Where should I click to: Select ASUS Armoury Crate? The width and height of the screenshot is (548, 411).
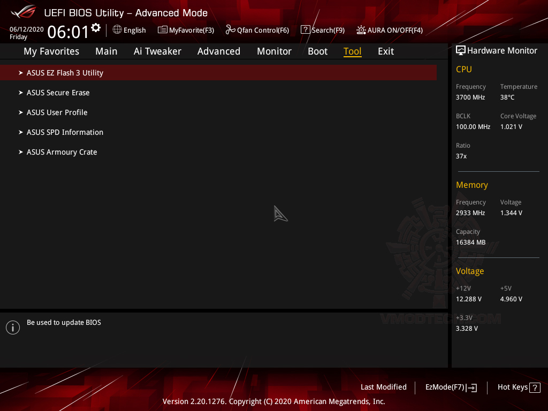62,152
